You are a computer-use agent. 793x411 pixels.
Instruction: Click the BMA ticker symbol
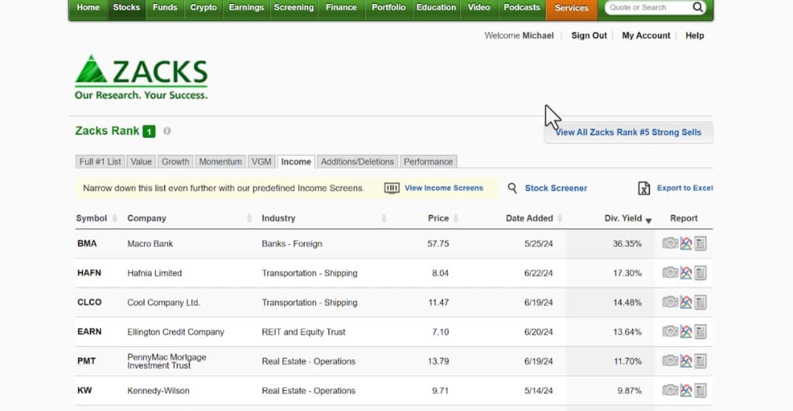coord(87,244)
